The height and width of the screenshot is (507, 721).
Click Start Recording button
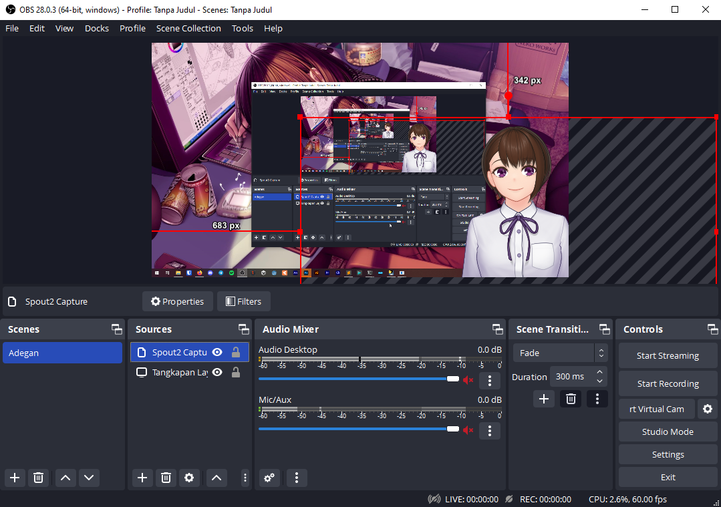[x=668, y=383]
